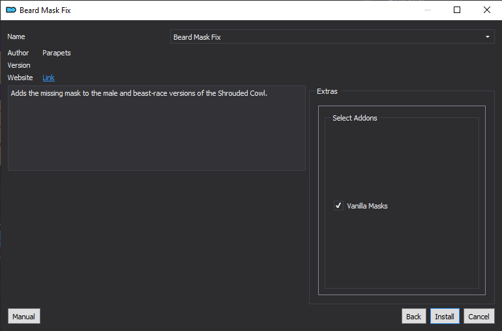
Task: Switch to Manual install mode
Action: tap(24, 316)
